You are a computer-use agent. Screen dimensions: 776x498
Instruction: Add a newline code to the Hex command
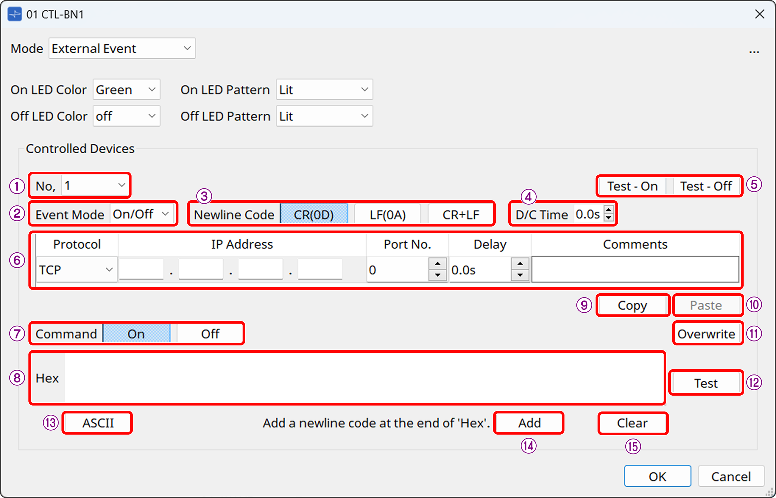point(528,423)
